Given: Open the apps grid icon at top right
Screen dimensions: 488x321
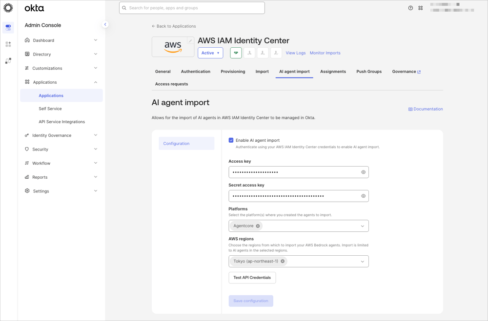Looking at the screenshot, I should tap(421, 8).
